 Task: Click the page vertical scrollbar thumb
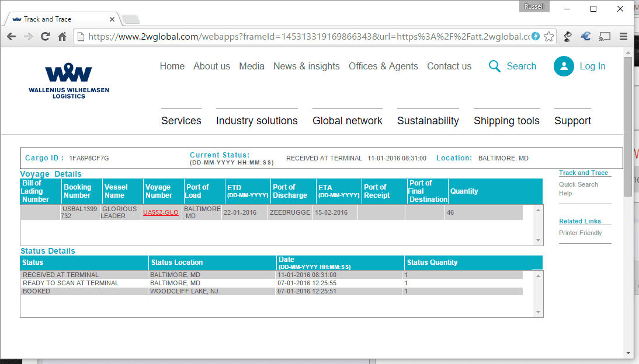[628, 127]
